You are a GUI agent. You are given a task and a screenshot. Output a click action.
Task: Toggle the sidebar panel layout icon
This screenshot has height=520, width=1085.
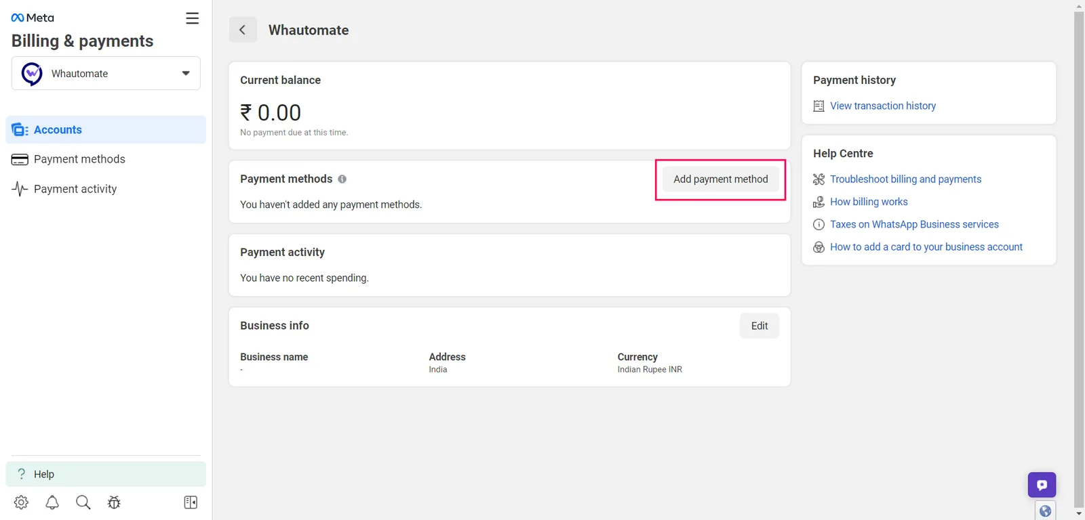coord(191,502)
